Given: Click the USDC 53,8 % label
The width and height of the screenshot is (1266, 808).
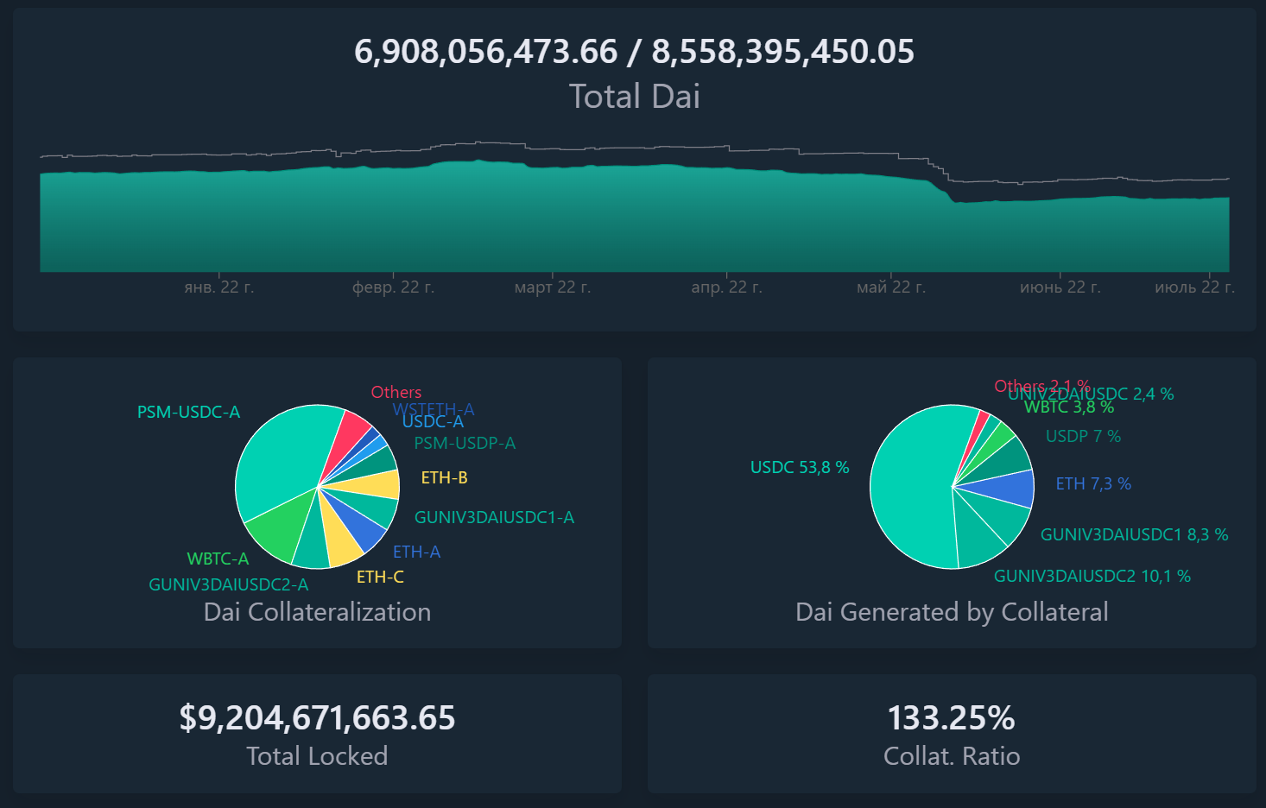Looking at the screenshot, I should pyautogui.click(x=800, y=467).
